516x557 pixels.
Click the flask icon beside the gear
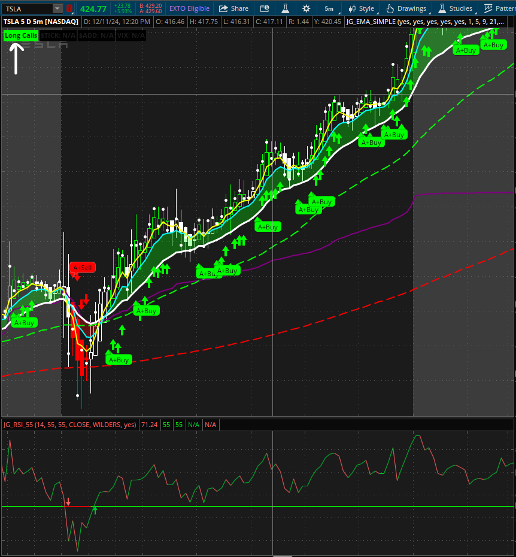coord(286,9)
